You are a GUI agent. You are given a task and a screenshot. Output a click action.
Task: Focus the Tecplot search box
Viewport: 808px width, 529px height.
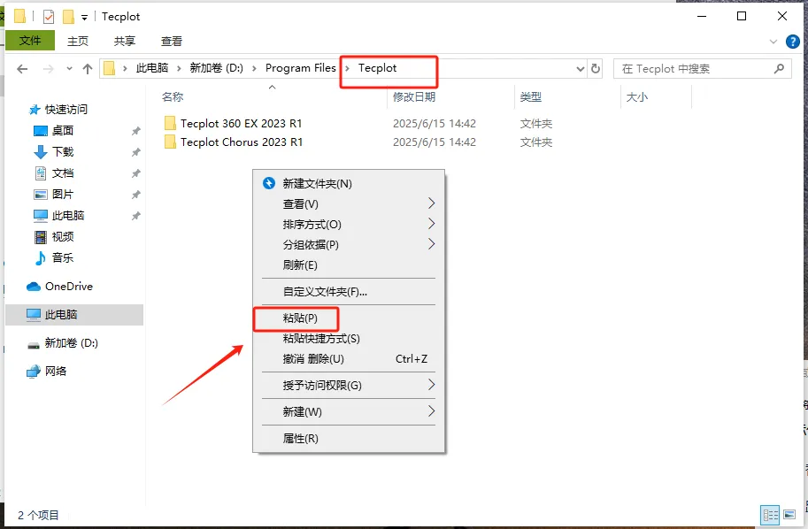[702, 68]
